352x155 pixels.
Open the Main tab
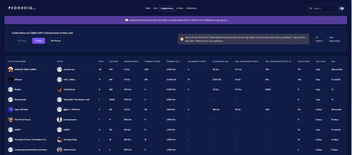[x=148, y=8]
